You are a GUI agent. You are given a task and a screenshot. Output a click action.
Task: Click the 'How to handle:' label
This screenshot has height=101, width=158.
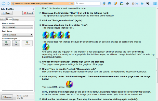point(8,24)
